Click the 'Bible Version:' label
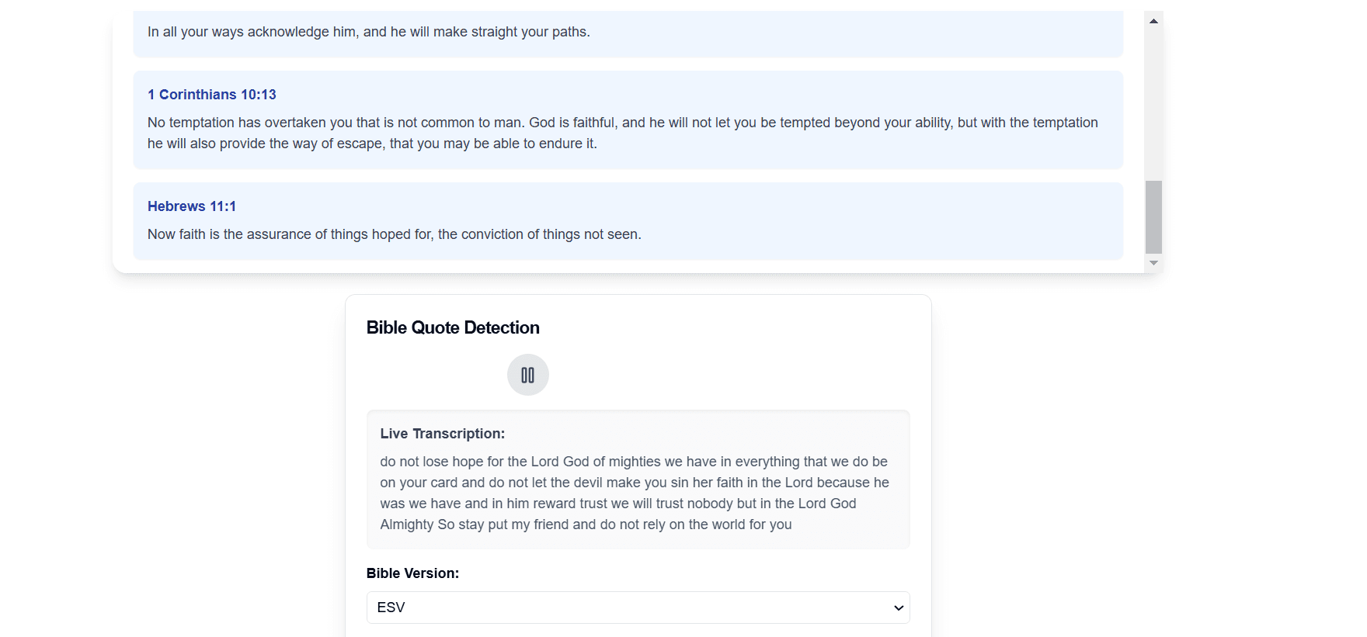Viewport: 1367px width, 637px height. pyautogui.click(x=412, y=573)
